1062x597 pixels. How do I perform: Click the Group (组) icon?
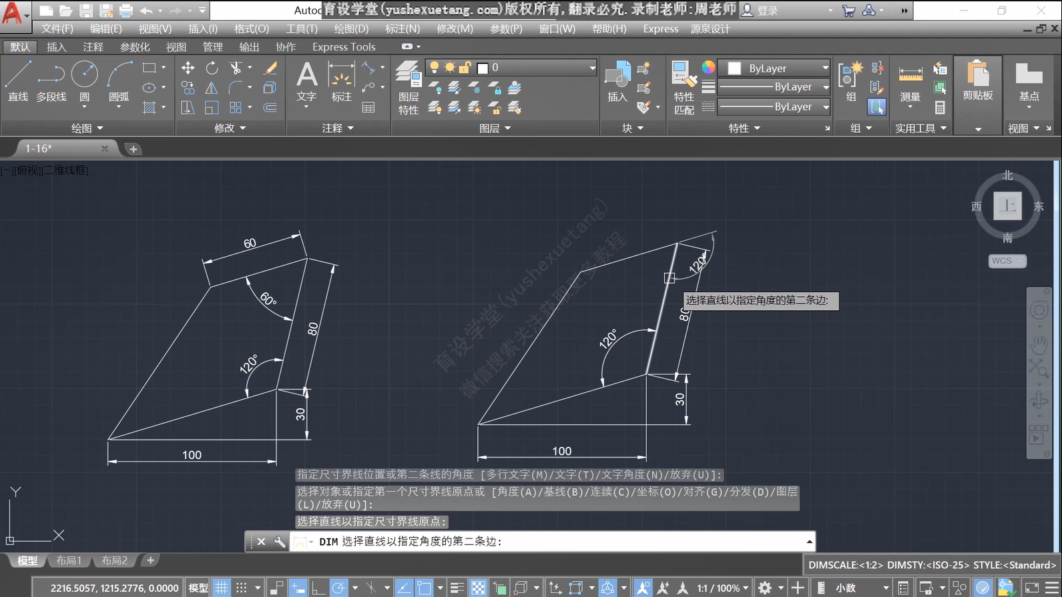(850, 81)
